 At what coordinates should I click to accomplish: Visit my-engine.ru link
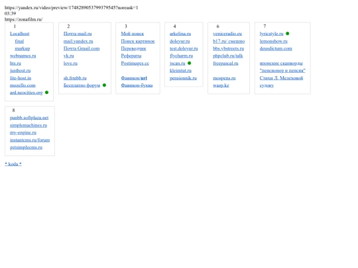click(23, 132)
